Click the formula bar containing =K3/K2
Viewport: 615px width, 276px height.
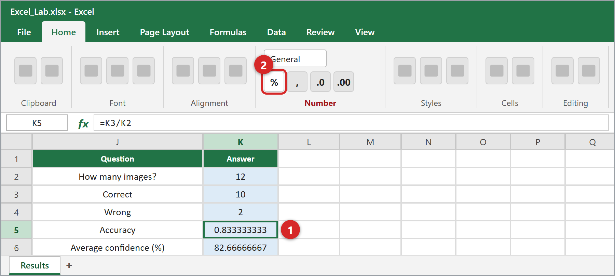351,123
